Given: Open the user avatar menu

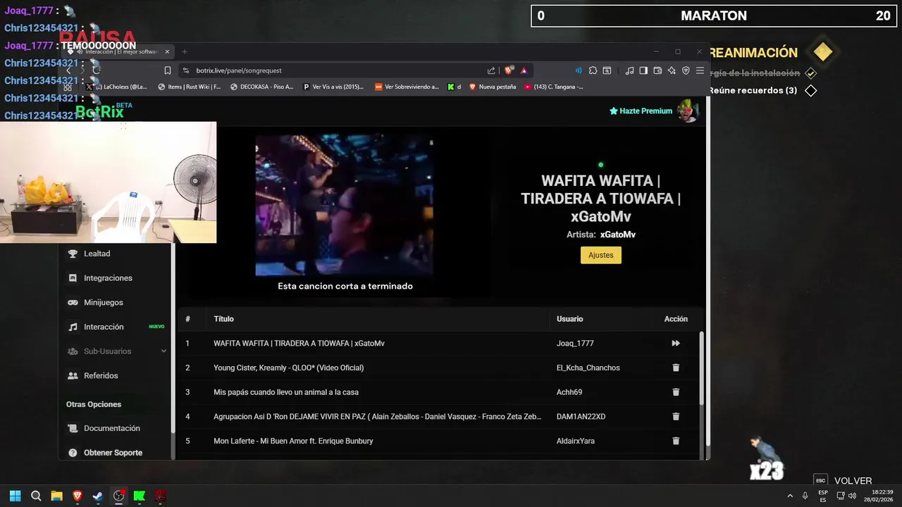Looking at the screenshot, I should 687,111.
